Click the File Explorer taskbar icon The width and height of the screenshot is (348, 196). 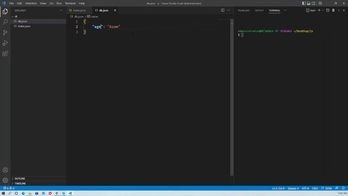30,193
